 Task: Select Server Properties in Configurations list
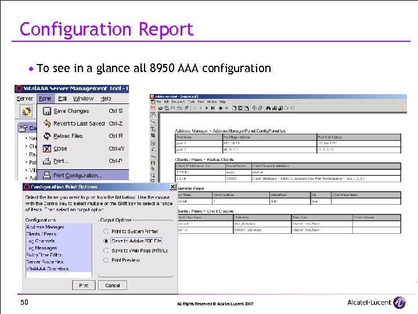(x=59, y=262)
